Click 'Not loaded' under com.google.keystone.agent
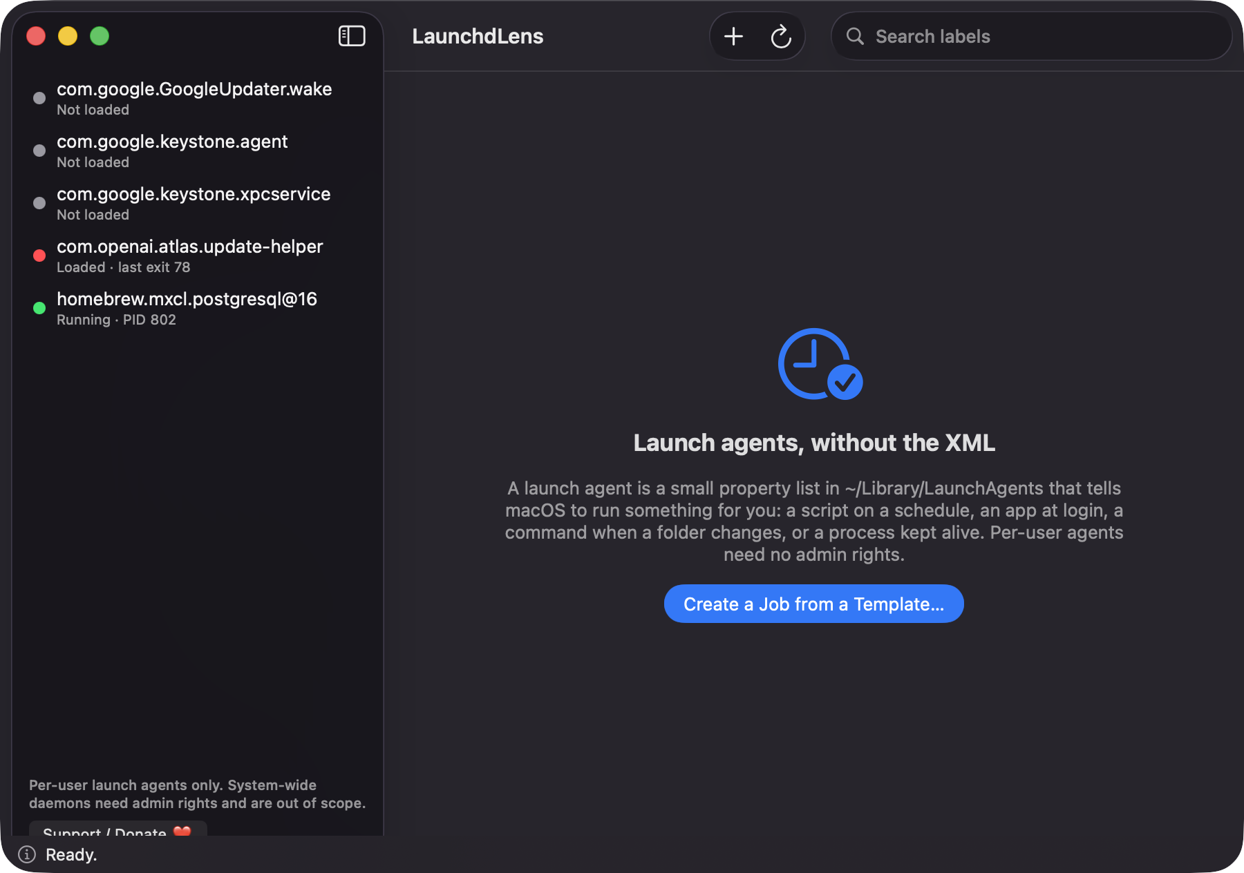1244x873 pixels. [93, 162]
